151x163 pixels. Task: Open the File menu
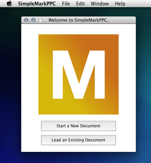66,4
